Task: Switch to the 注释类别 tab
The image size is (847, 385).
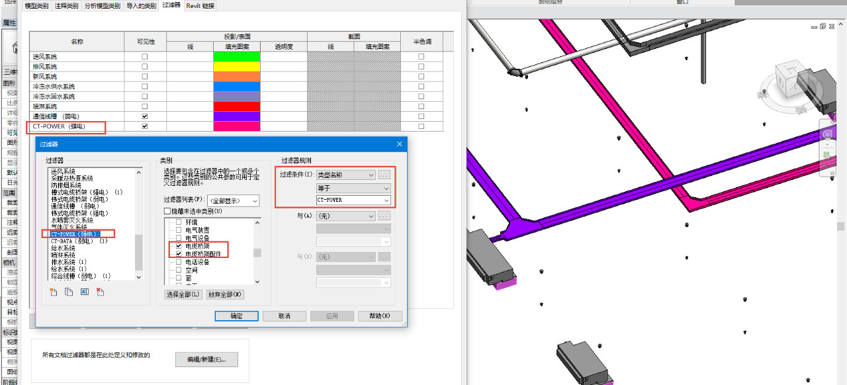Action: click(66, 6)
